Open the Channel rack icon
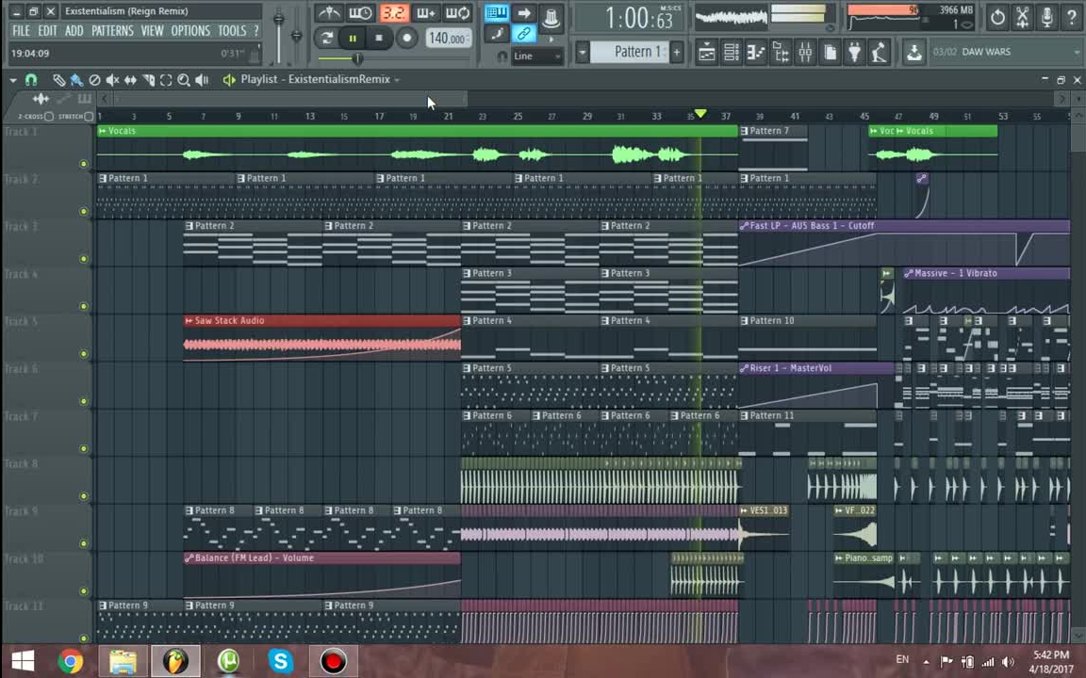 coord(732,53)
